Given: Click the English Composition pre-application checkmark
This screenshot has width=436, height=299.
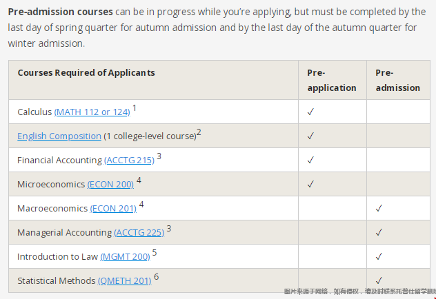Looking at the screenshot, I should pos(310,136).
